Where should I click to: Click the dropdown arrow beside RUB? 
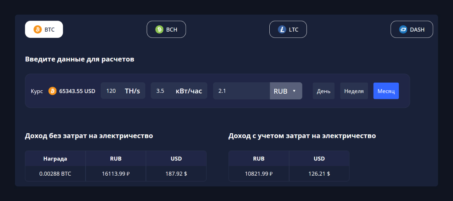(x=294, y=91)
